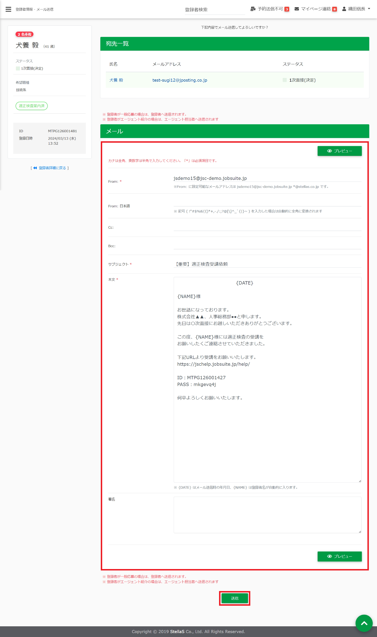Click into the Bcc field
This screenshot has width=377, height=637.
pyautogui.click(x=267, y=245)
